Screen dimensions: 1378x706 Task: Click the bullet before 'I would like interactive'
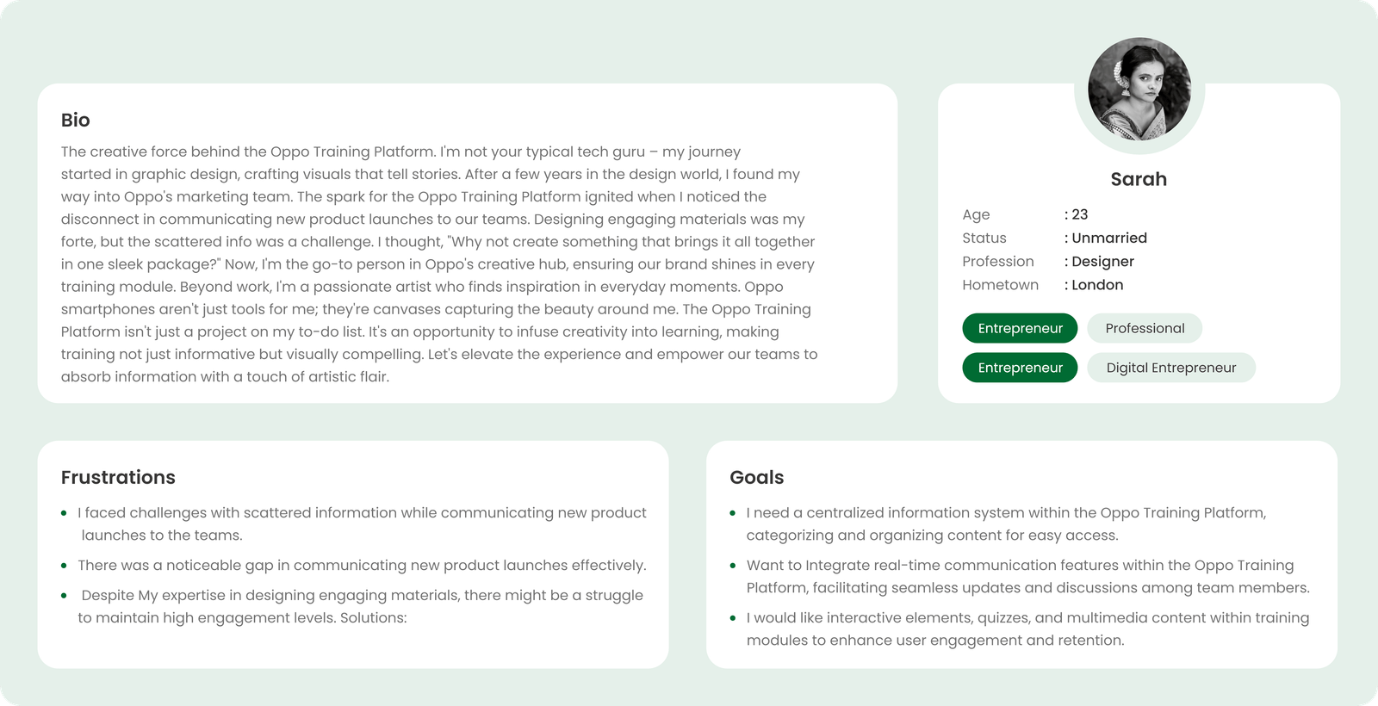point(733,618)
